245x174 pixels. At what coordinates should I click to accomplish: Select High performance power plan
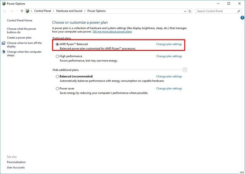(x=57, y=56)
